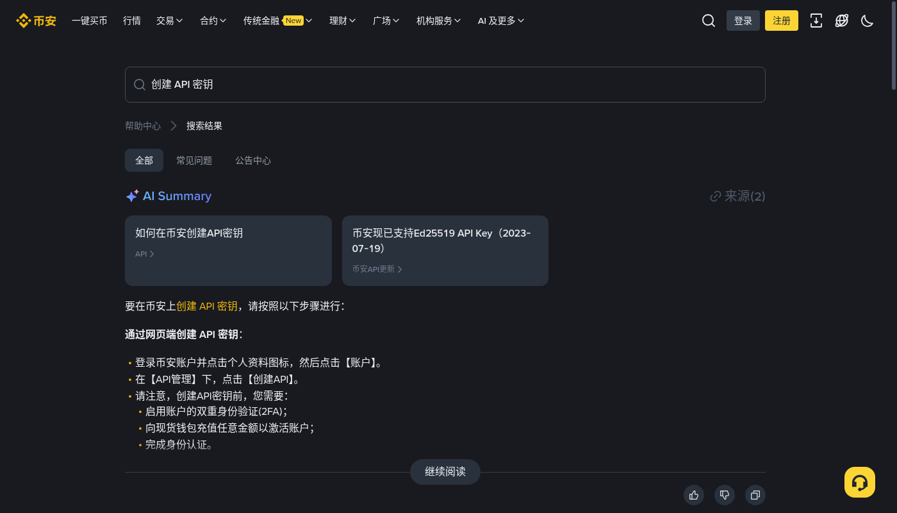Open the headset customer support chat
897x513 pixels.
click(860, 482)
